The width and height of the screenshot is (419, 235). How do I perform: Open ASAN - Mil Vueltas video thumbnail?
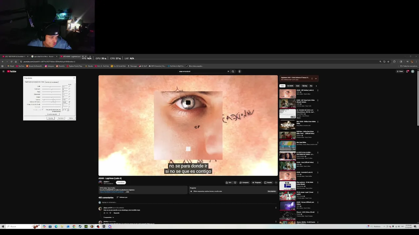287,93
